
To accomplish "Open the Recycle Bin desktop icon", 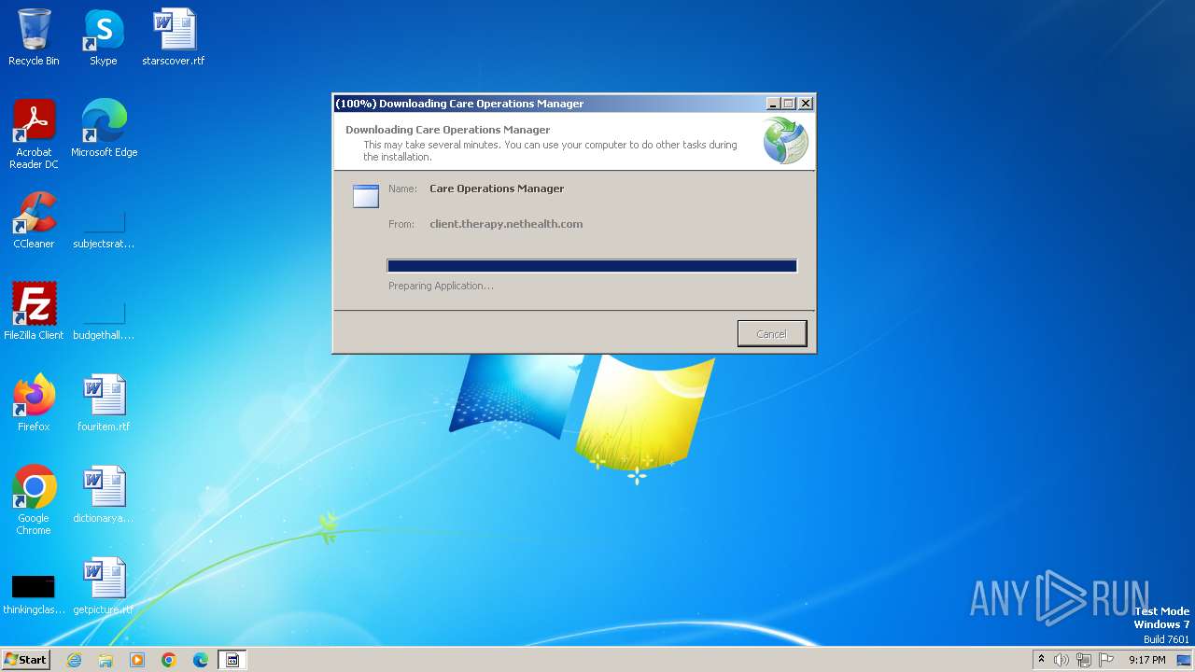I will click(x=34, y=37).
